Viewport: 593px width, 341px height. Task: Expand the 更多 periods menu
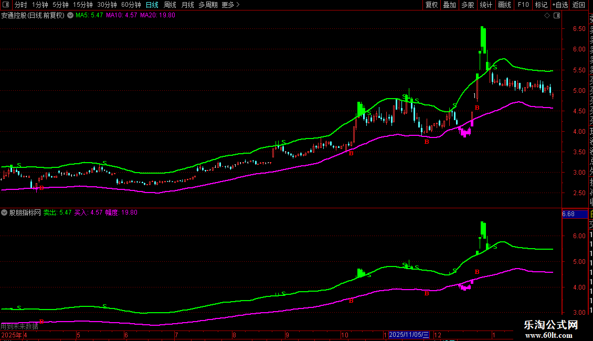(x=230, y=5)
